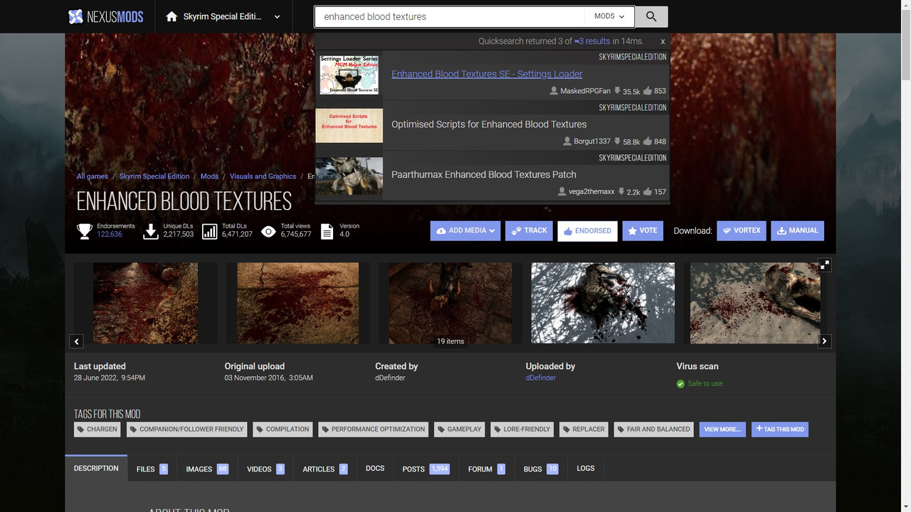911x512 pixels.
Task: Switch to the Files tab
Action: (152, 469)
